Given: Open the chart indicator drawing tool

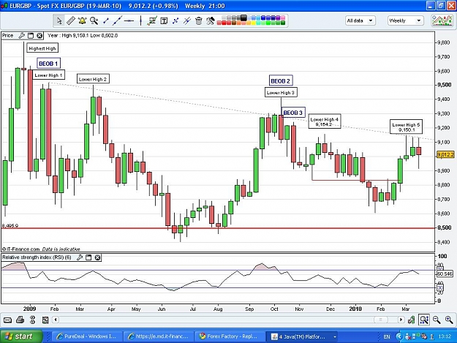Looking at the screenshot, I should 152,20.
